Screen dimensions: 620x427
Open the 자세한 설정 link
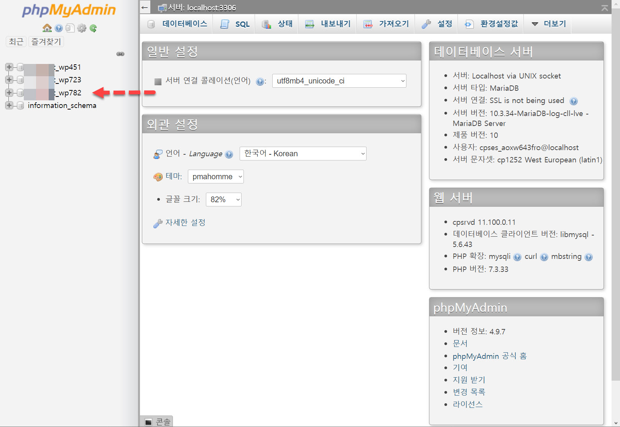(186, 223)
